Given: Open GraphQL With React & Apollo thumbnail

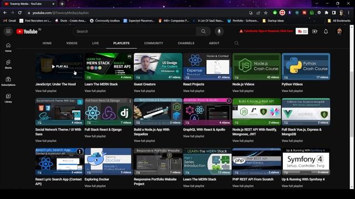Looking at the screenshot, I should [207, 112].
